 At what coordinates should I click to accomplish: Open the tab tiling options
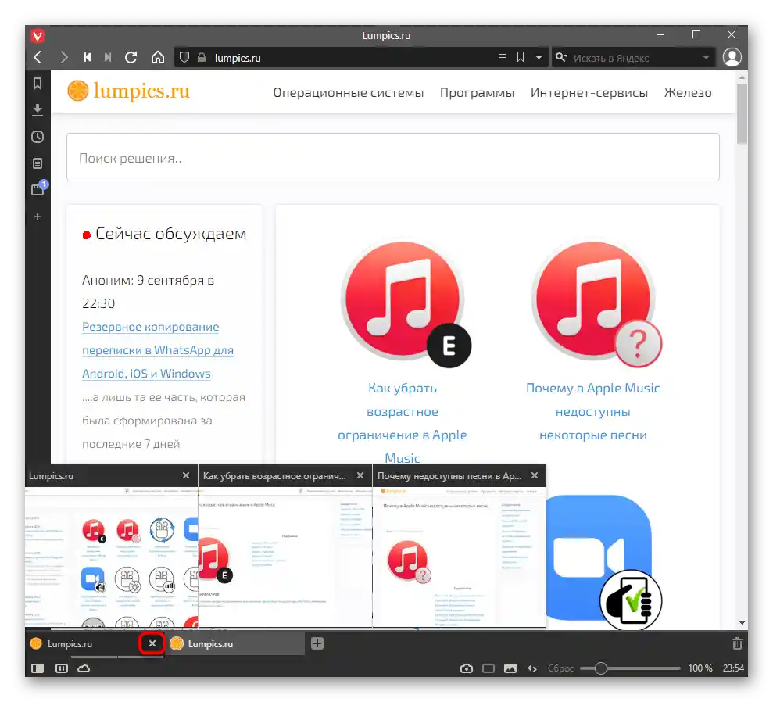62,668
